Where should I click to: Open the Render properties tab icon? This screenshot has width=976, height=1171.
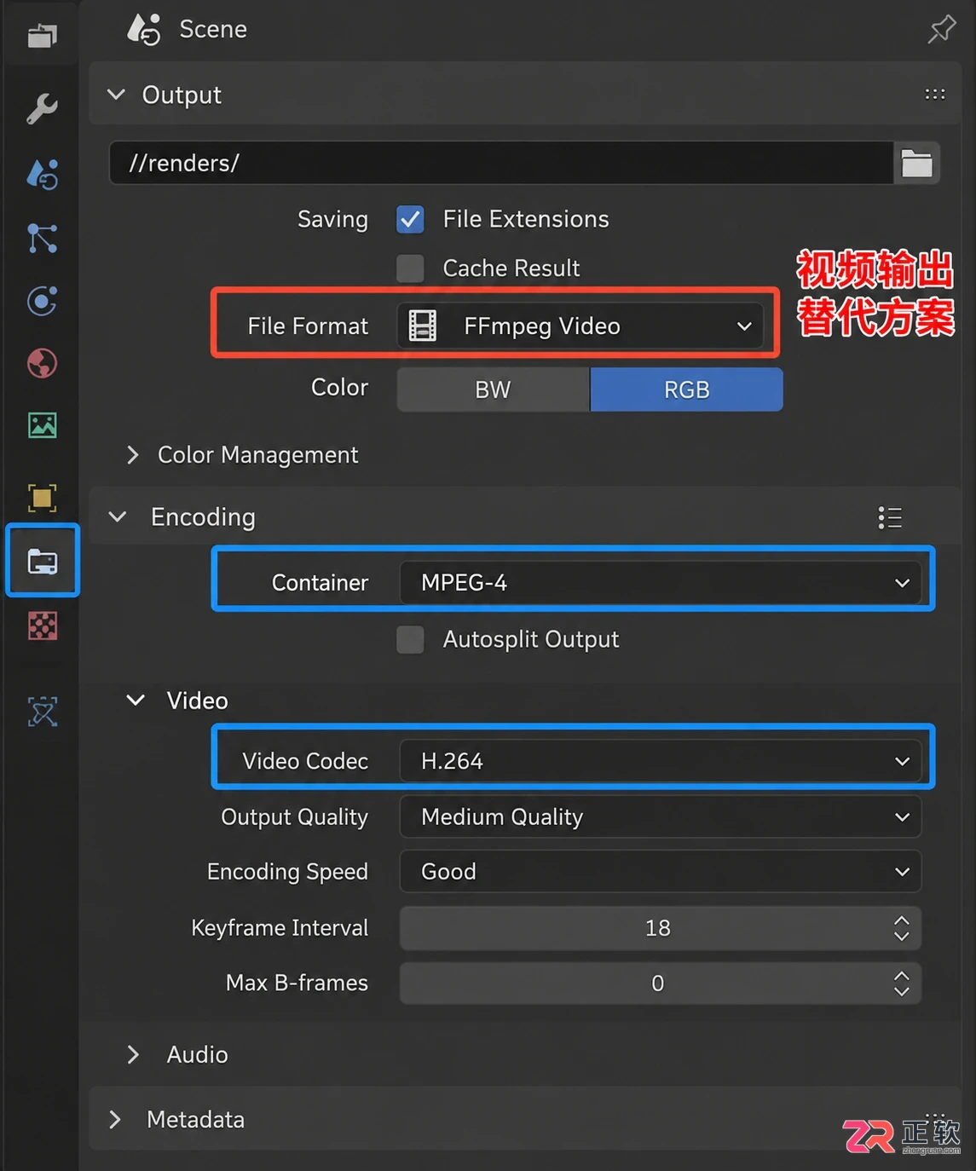pyautogui.click(x=42, y=36)
